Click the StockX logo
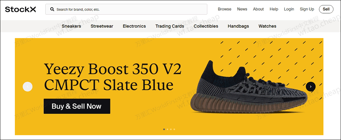The width and height of the screenshot is (341, 140). click(x=21, y=9)
